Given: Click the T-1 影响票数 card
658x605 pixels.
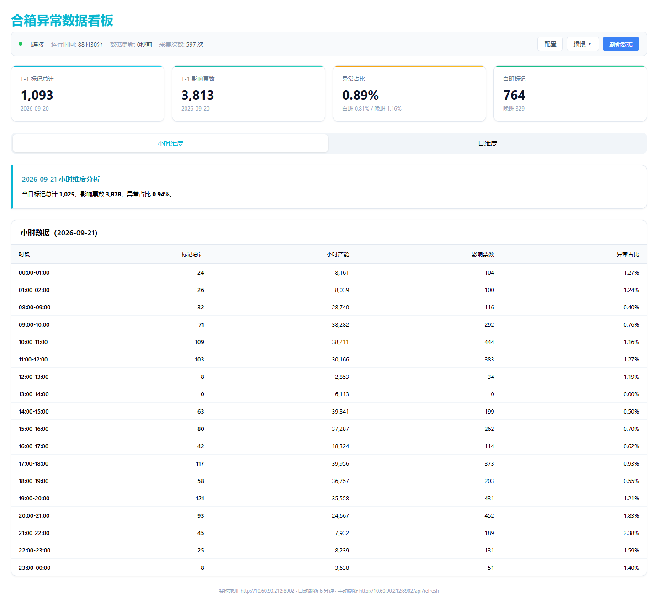Looking at the screenshot, I should pyautogui.click(x=249, y=94).
